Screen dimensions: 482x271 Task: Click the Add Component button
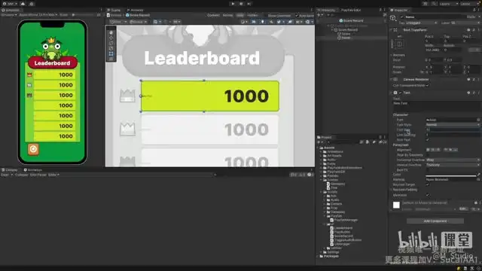click(435, 221)
